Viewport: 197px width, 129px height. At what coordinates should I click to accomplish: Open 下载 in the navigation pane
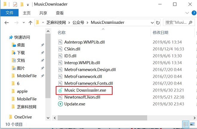click(x=21, y=53)
